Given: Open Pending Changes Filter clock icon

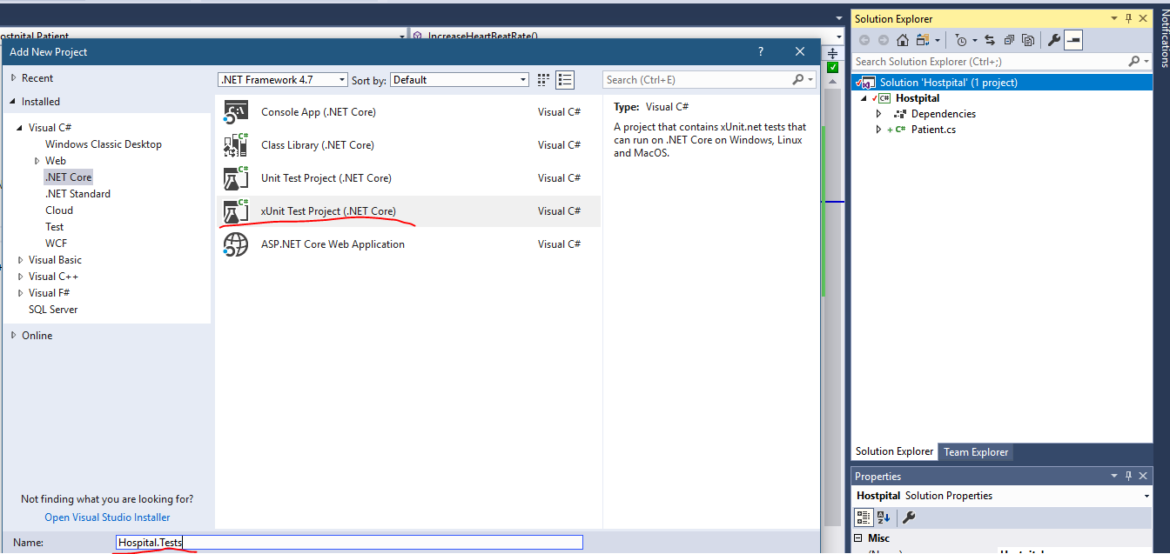Looking at the screenshot, I should point(961,40).
